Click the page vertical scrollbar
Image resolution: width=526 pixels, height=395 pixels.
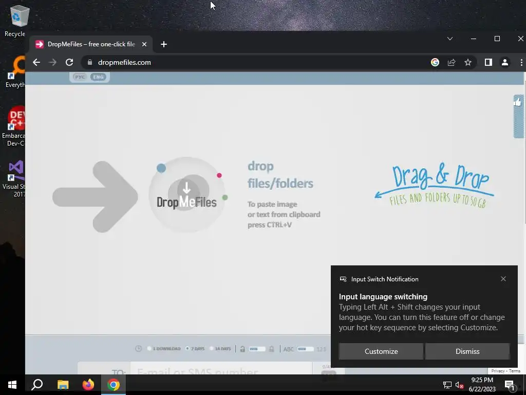525,151
